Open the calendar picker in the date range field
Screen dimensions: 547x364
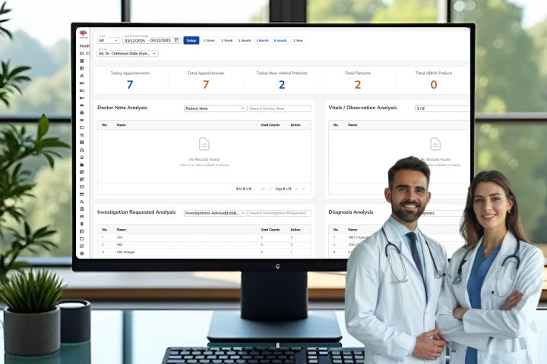[176, 40]
